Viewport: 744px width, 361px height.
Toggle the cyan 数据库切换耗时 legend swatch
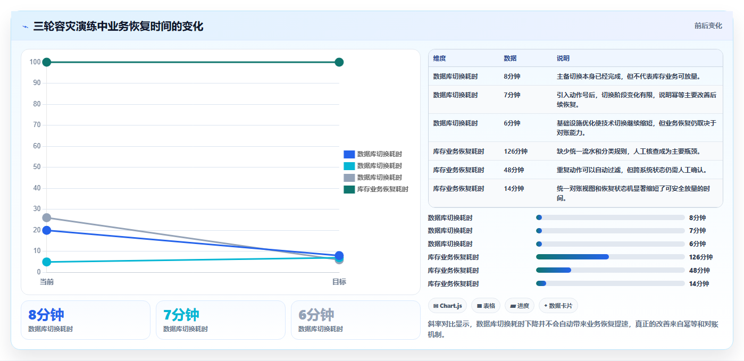tap(349, 166)
